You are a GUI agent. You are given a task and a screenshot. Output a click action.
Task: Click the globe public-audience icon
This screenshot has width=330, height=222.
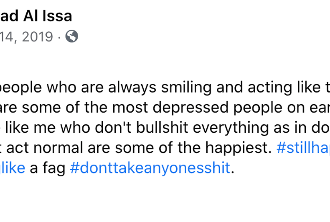(x=72, y=36)
